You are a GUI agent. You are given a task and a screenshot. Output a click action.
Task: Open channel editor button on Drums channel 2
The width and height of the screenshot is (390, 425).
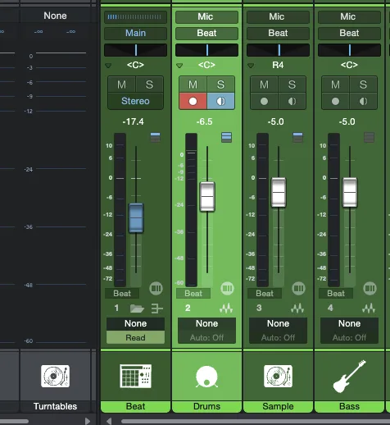coord(227,288)
